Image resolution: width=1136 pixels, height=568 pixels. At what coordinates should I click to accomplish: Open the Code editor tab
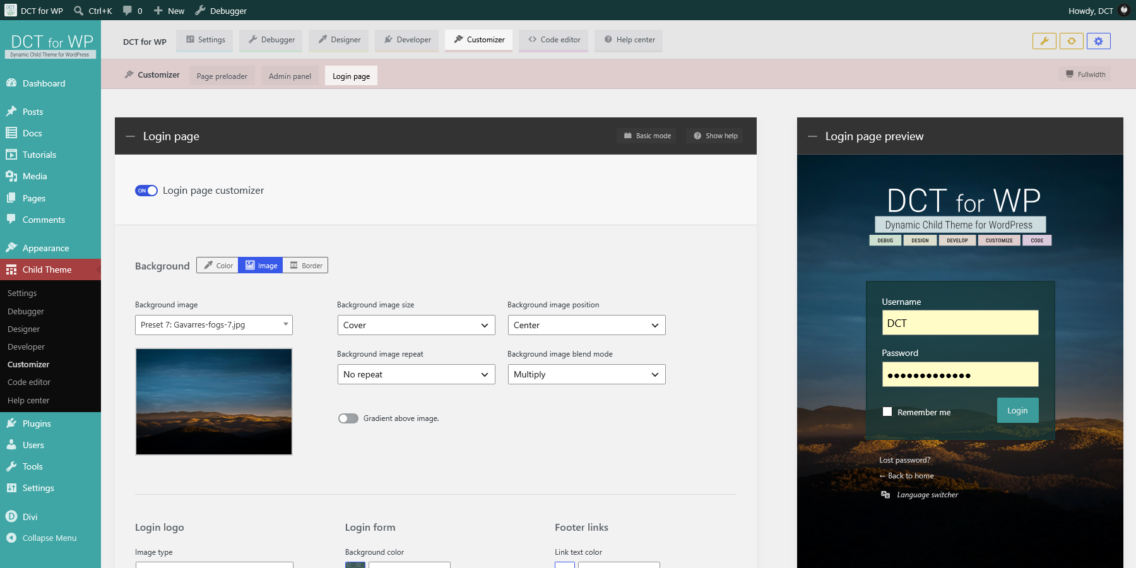pyautogui.click(x=554, y=40)
